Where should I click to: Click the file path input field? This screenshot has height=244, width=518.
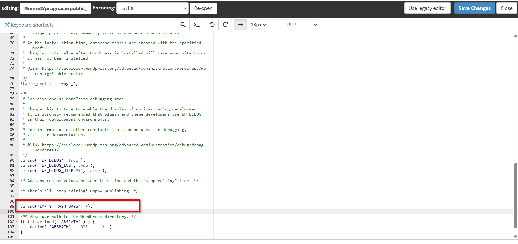click(x=55, y=8)
